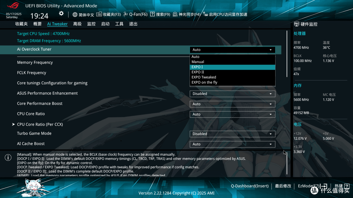353x198 pixels.
Task: Click the settings gear icon
Action: tap(61, 14)
